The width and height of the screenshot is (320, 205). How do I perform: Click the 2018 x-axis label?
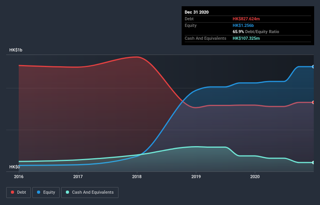[x=137, y=177]
